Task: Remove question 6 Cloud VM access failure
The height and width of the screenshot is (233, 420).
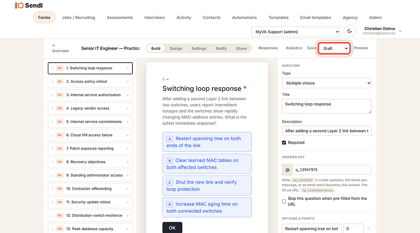Action: point(128,136)
